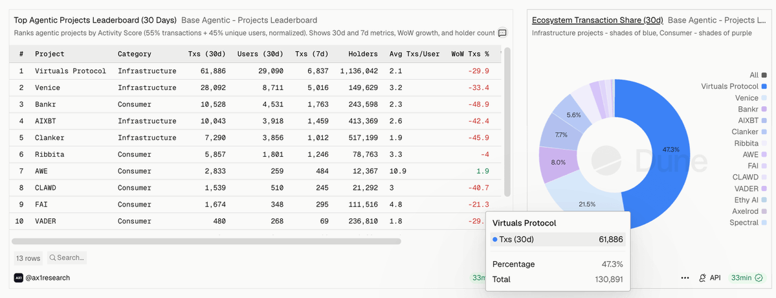776x298 pixels.
Task: Toggle the FAI legend entry
Action: pos(757,166)
